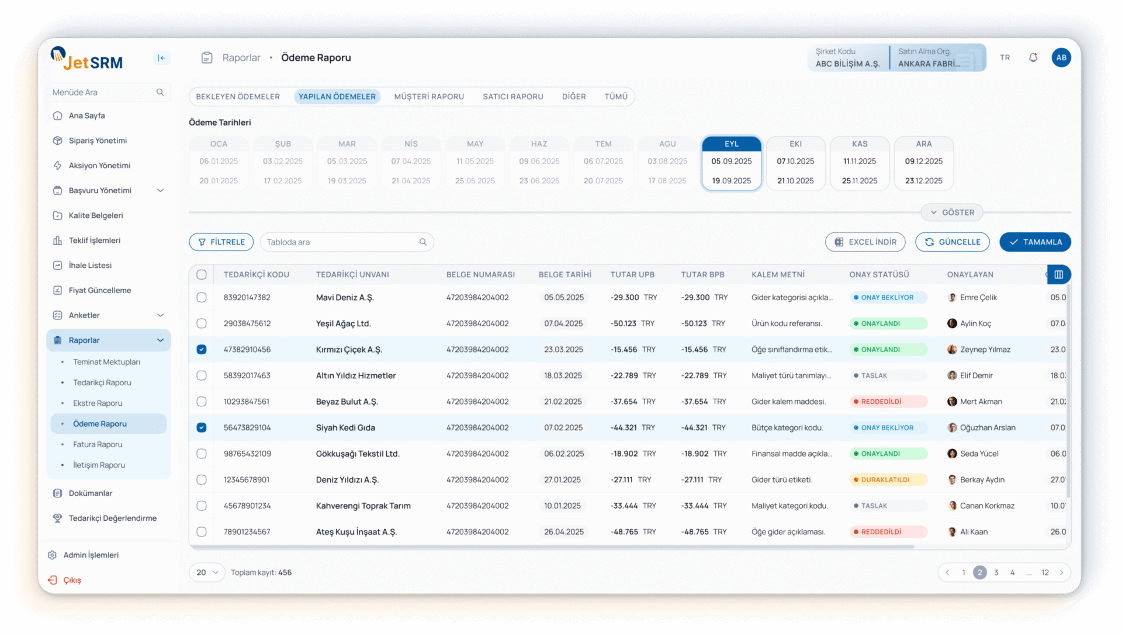The height and width of the screenshot is (634, 1122).
Task: Open column settings icon in table header
Action: [1058, 274]
